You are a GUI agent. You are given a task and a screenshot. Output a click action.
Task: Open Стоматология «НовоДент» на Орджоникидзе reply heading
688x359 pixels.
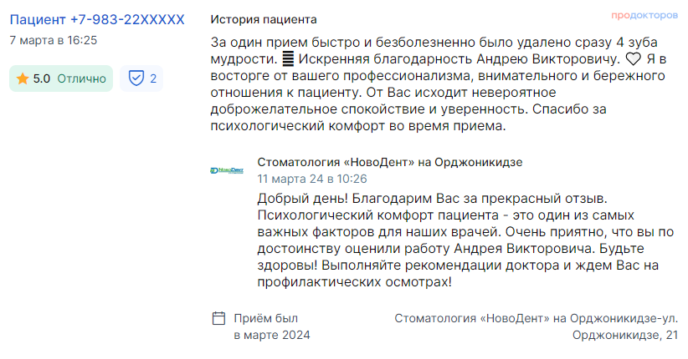click(x=390, y=163)
